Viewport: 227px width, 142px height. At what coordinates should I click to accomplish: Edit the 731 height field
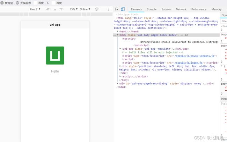pos(61,9)
